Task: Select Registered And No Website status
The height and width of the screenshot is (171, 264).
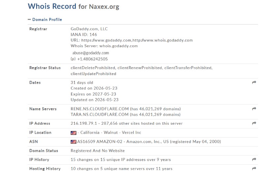Action: click(98, 151)
